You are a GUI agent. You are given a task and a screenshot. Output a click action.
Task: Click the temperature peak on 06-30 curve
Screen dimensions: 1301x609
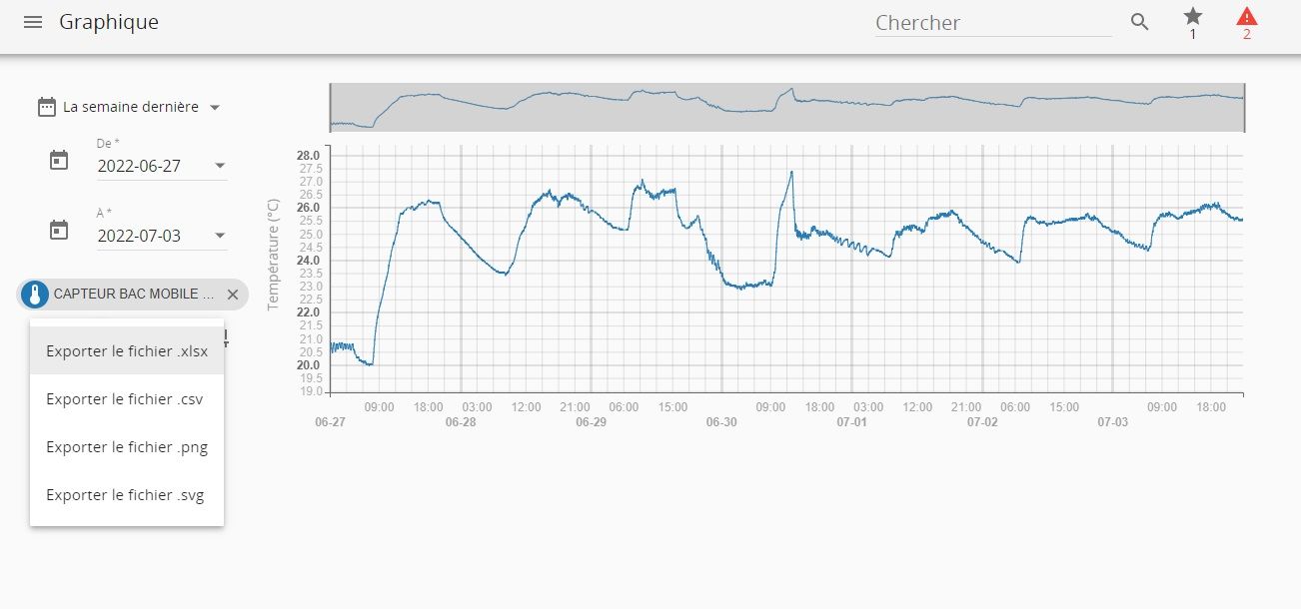coord(791,172)
